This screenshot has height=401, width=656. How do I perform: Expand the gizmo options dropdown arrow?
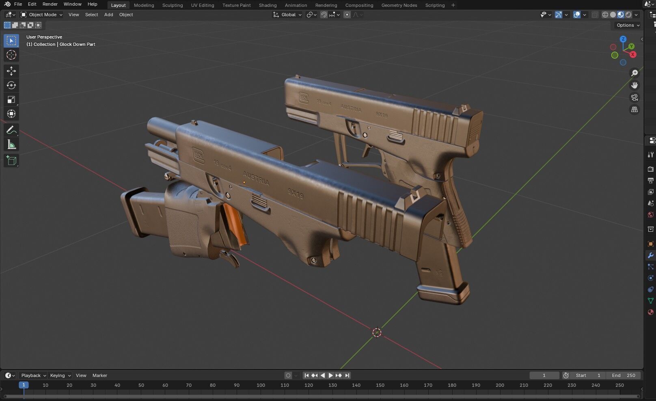click(x=566, y=15)
